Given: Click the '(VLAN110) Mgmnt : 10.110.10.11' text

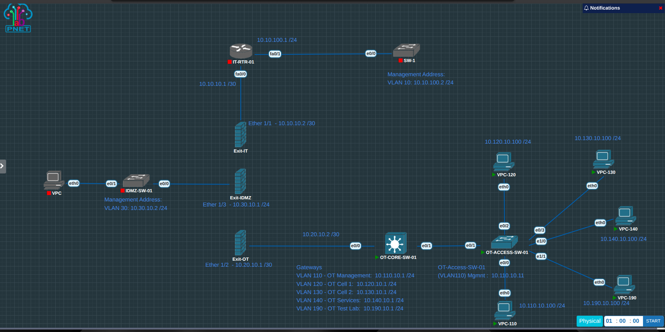Looking at the screenshot, I should point(481,276).
